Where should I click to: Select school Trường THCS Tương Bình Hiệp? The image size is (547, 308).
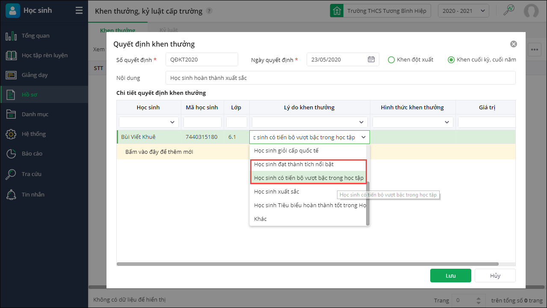387,11
